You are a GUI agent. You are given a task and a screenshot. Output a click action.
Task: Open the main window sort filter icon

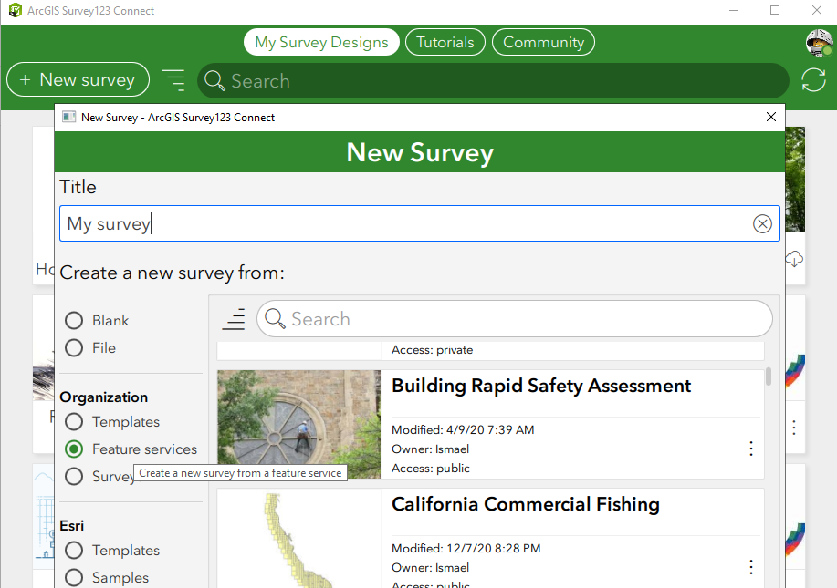173,80
